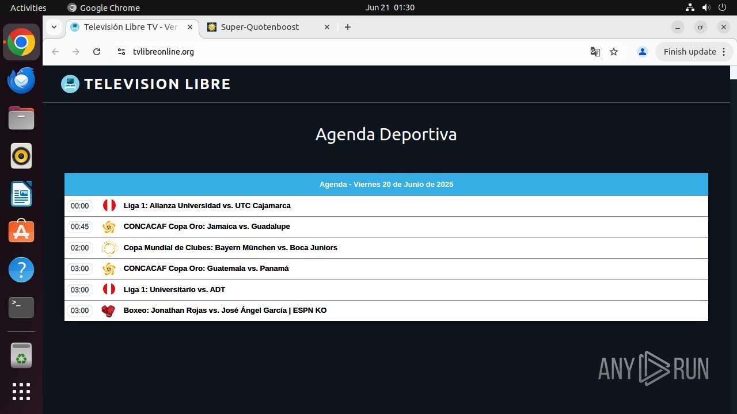Click the TELEVISION LIBRE site title link

(157, 84)
